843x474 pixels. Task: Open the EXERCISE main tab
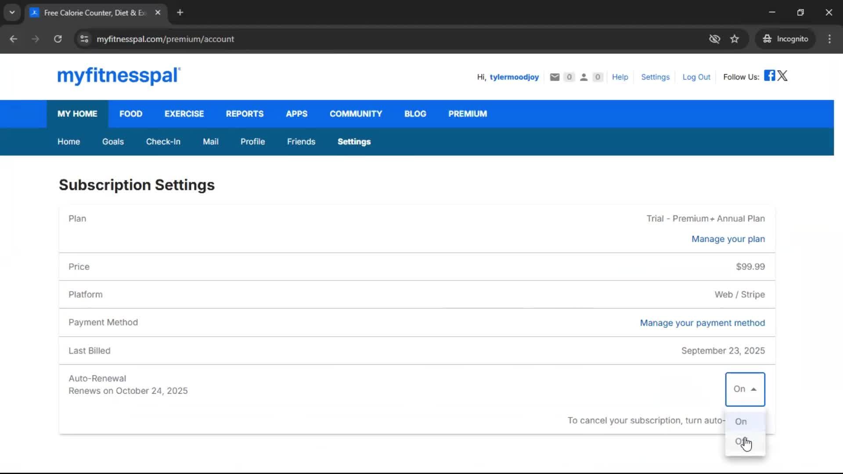tap(184, 114)
